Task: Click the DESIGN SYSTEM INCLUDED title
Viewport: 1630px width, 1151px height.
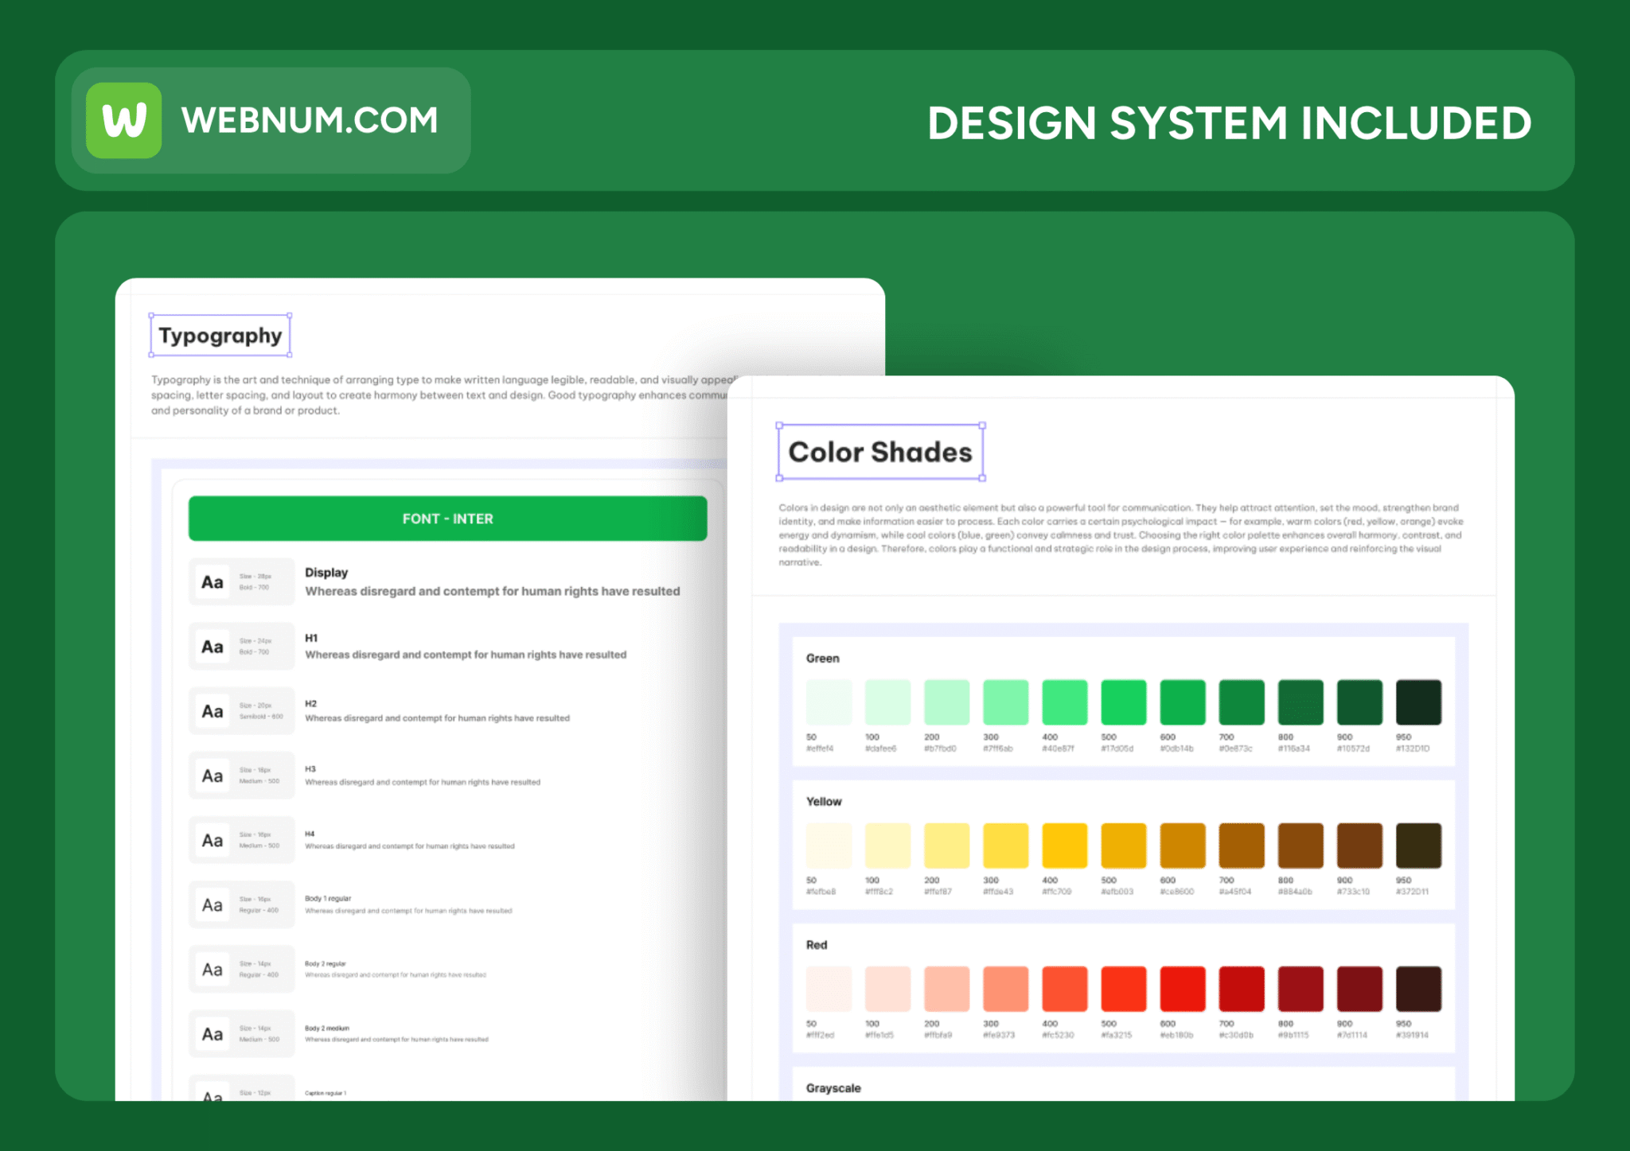Action: (1229, 123)
